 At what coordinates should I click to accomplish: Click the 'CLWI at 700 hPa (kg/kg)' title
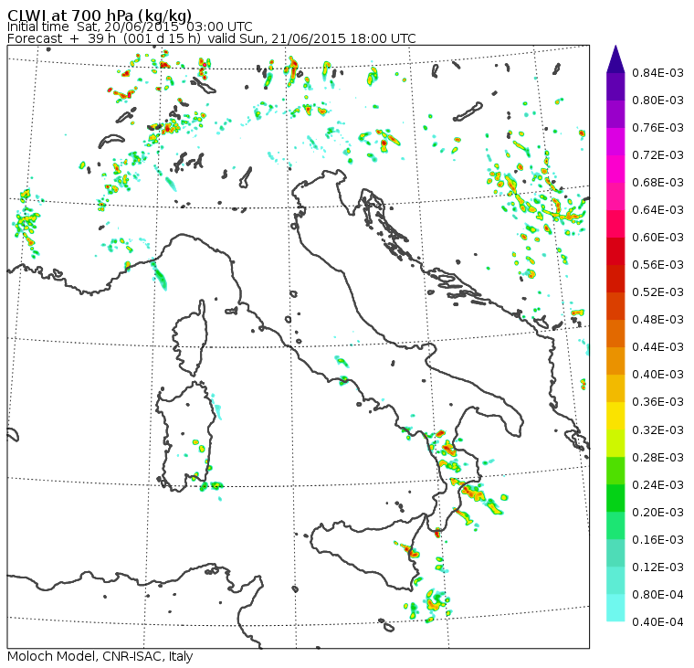(x=100, y=15)
